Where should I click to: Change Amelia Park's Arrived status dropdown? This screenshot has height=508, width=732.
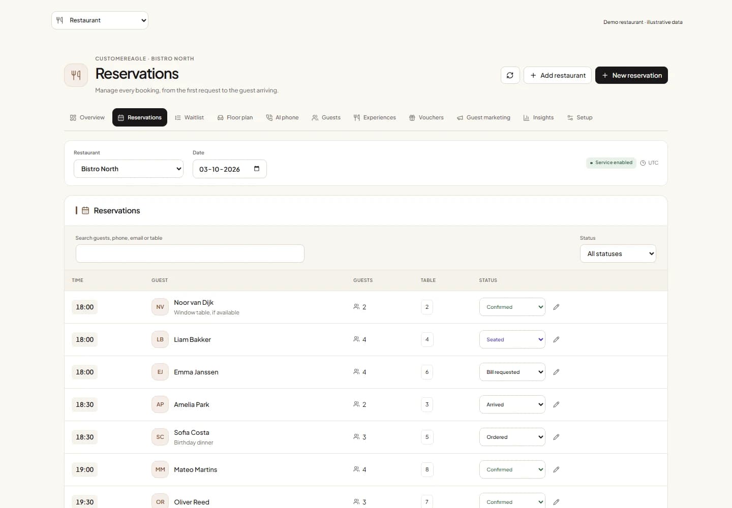(x=512, y=404)
